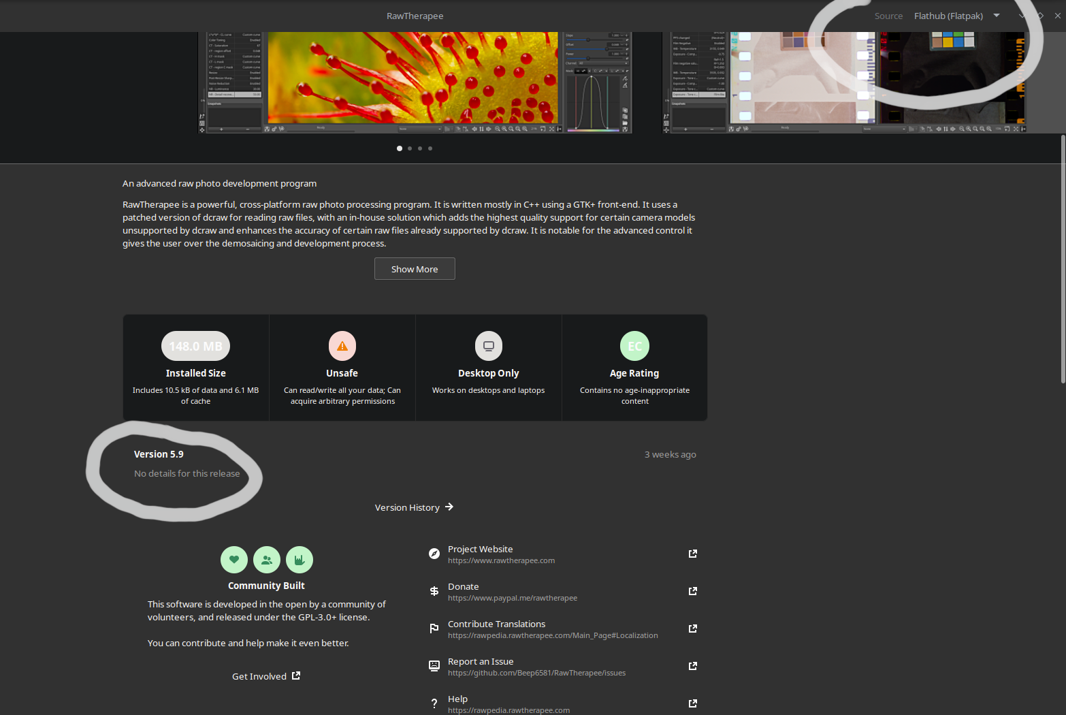Open the first RawTherapee screenshot with the red flower

pyautogui.click(x=415, y=82)
